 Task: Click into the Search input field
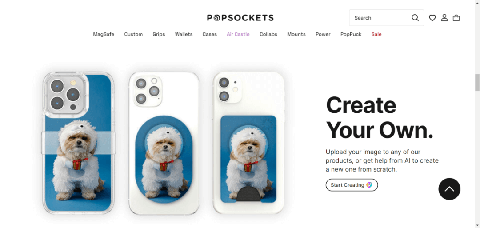pyautogui.click(x=381, y=18)
